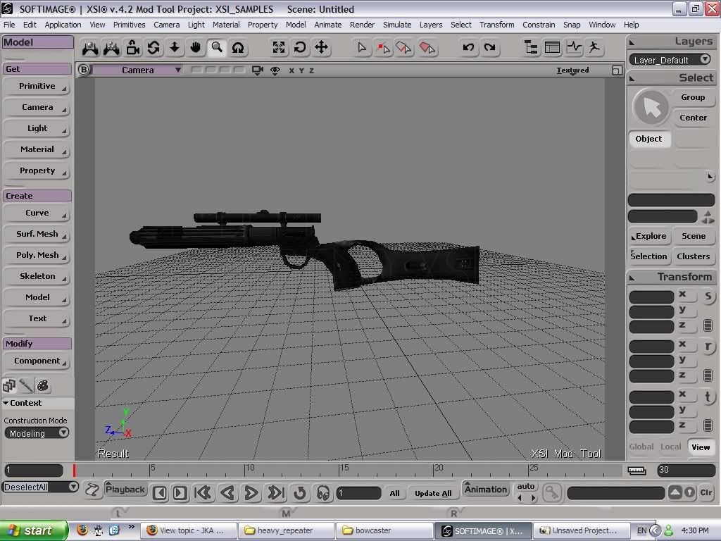The image size is (721, 541).
Task: Select the Translate cross-arrows tool
Action: [321, 47]
